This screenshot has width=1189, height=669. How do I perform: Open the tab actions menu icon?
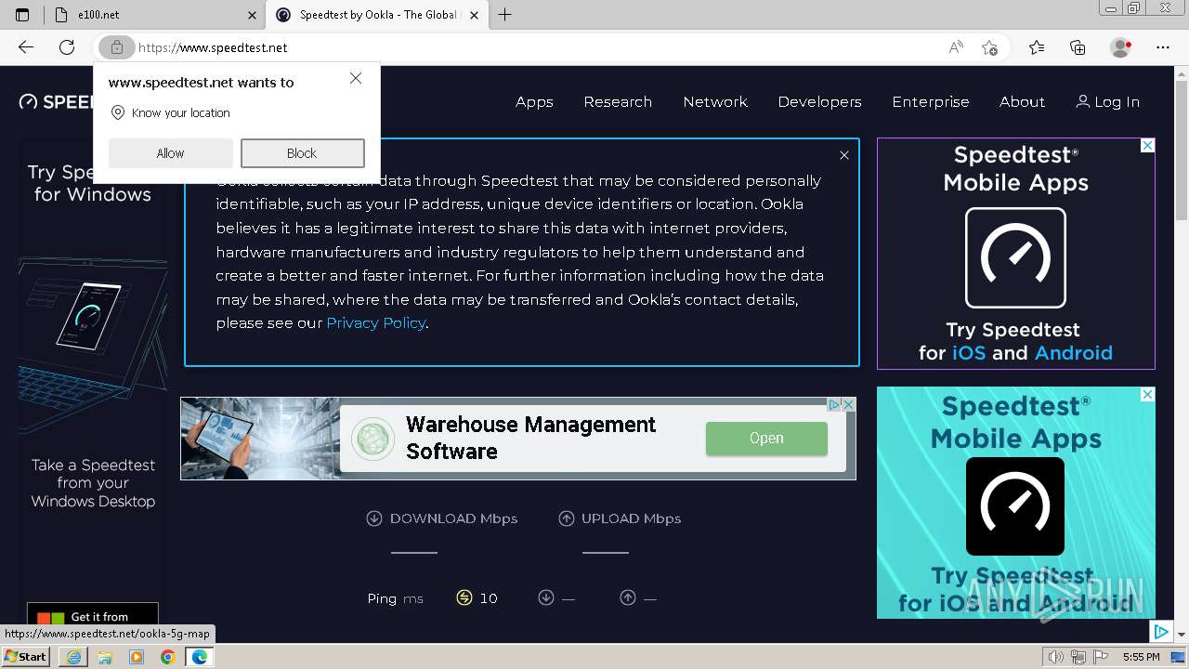22,15
